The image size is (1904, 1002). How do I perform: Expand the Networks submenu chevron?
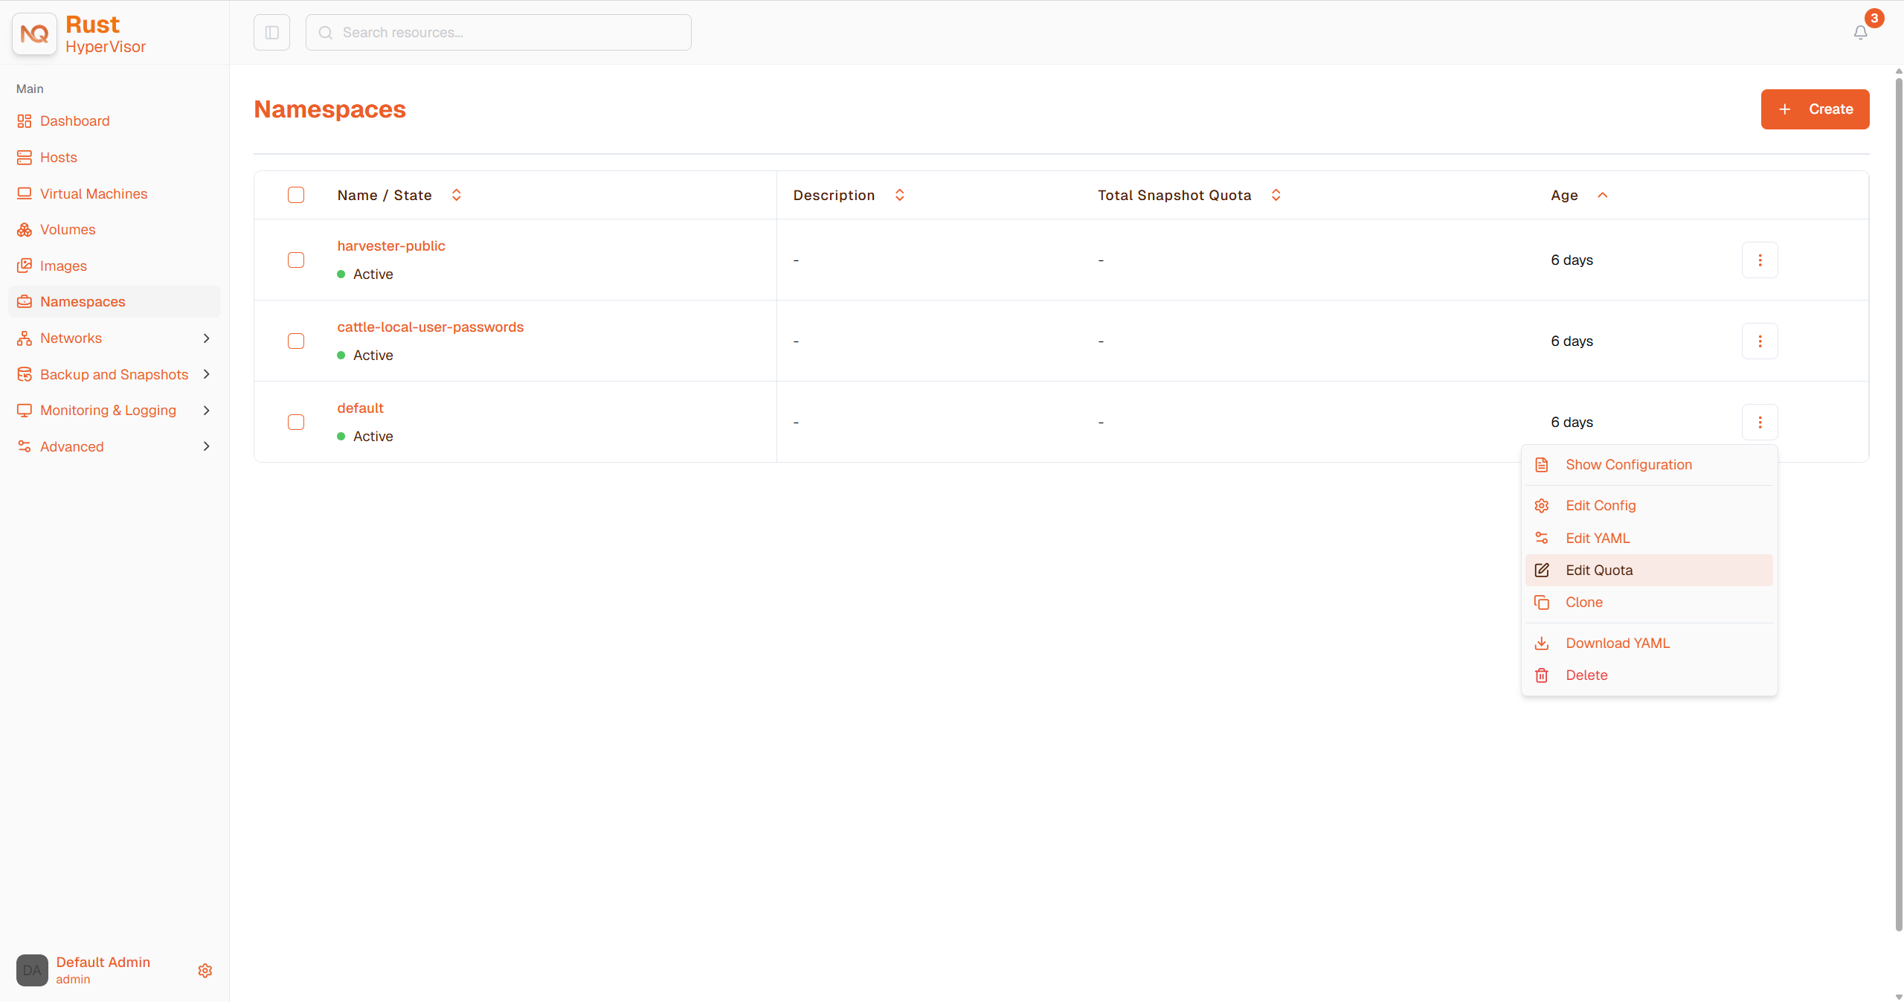207,338
